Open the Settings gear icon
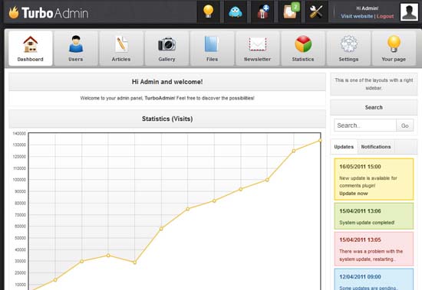This screenshot has height=290, width=422. [348, 48]
